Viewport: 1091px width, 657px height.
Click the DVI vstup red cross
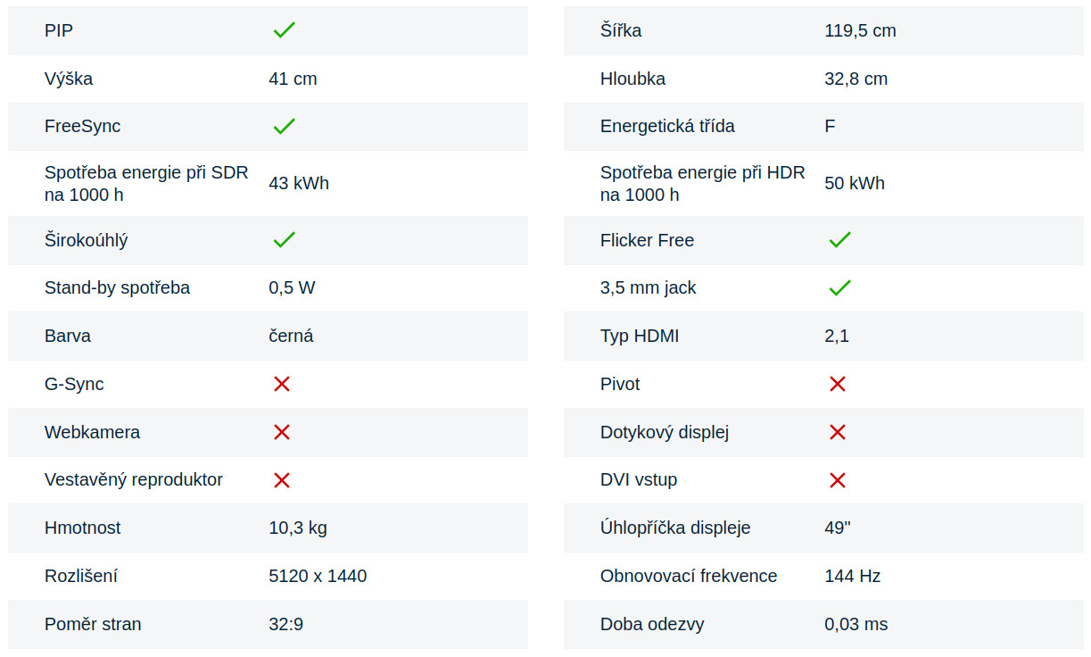(838, 480)
